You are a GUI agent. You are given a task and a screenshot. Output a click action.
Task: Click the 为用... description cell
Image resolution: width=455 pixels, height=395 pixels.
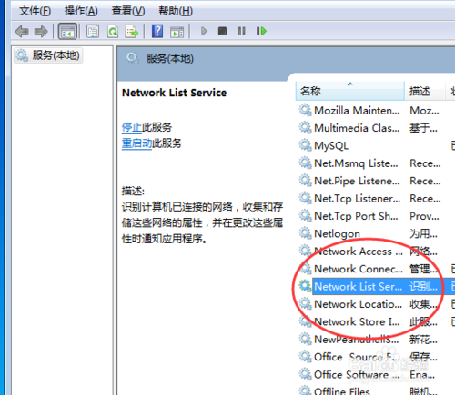point(423,233)
